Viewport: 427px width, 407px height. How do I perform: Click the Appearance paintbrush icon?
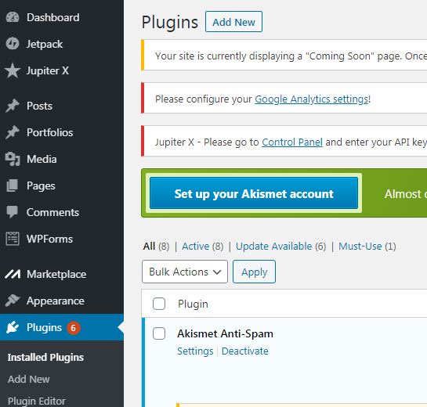click(13, 301)
